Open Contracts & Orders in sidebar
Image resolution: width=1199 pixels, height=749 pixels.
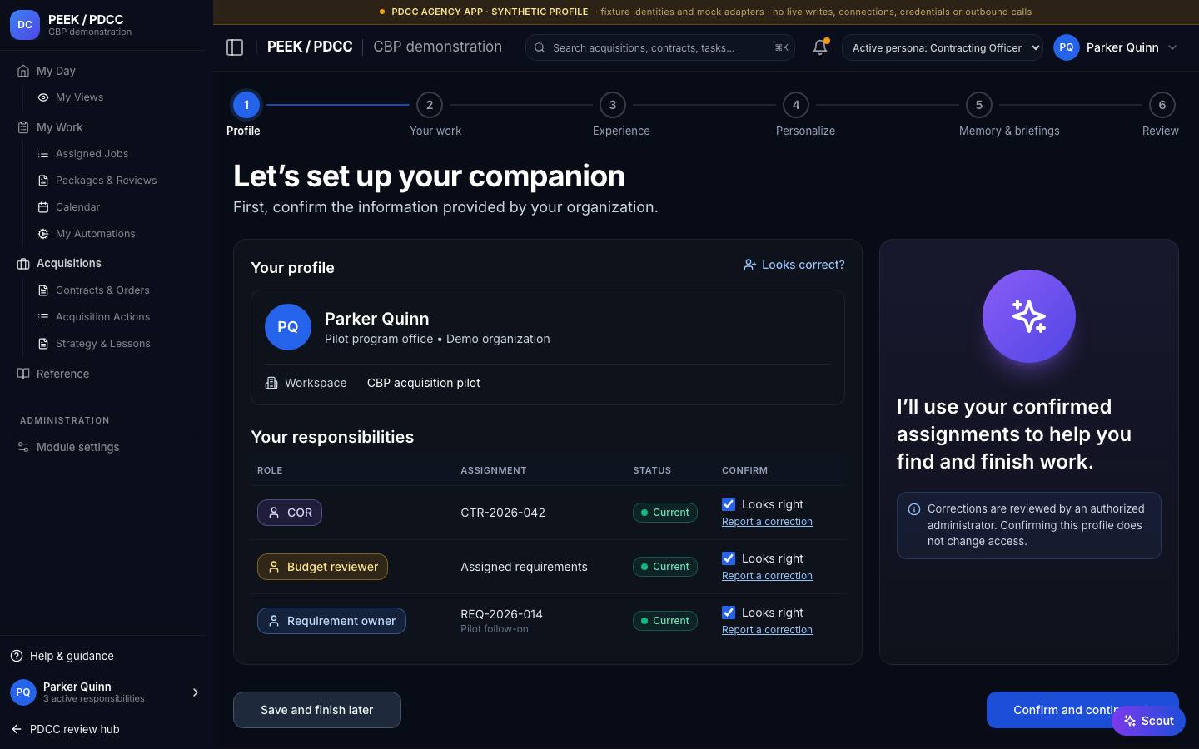[x=102, y=290]
